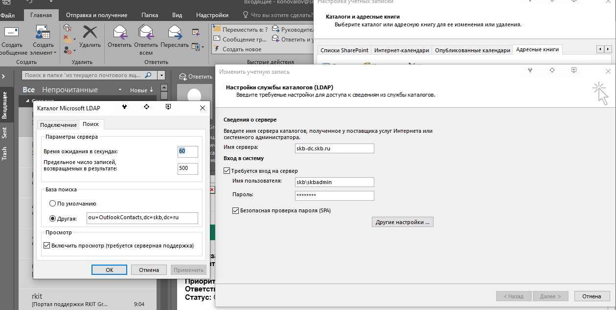Switch to Подключение tab in LDAP dialog
The width and height of the screenshot is (616, 310).
pos(58,125)
